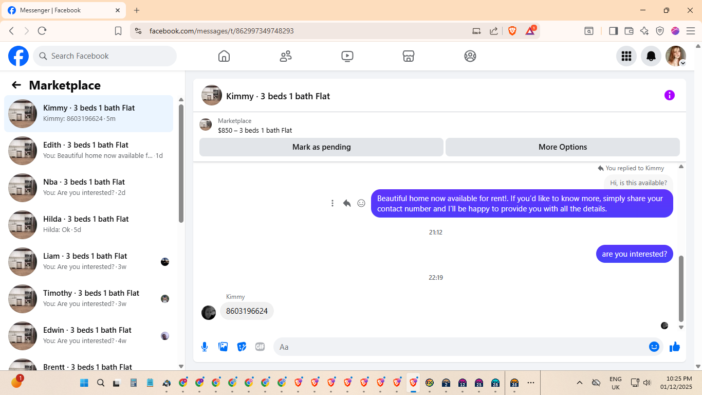This screenshot has width=702, height=395.
Task: Expand the More Options menu
Action: click(x=563, y=147)
